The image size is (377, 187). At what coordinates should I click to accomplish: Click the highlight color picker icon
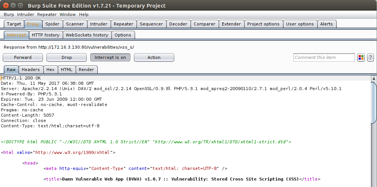[x=361, y=57]
